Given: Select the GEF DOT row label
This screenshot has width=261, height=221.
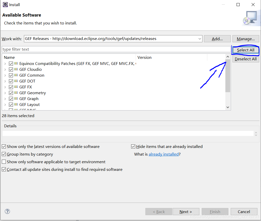Looking at the screenshot, I should click(x=27, y=81).
